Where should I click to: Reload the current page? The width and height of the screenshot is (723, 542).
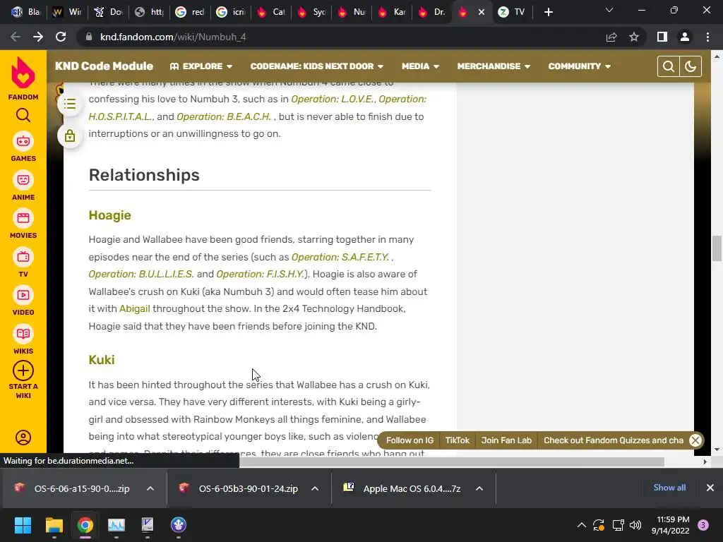click(61, 37)
